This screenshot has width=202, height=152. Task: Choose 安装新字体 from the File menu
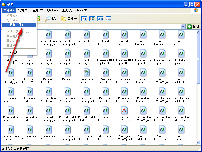click(x=18, y=25)
